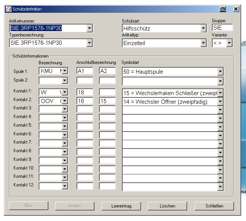
Task: Expand the Schützart Hilfsschütz dropdown
Action: 203,28
